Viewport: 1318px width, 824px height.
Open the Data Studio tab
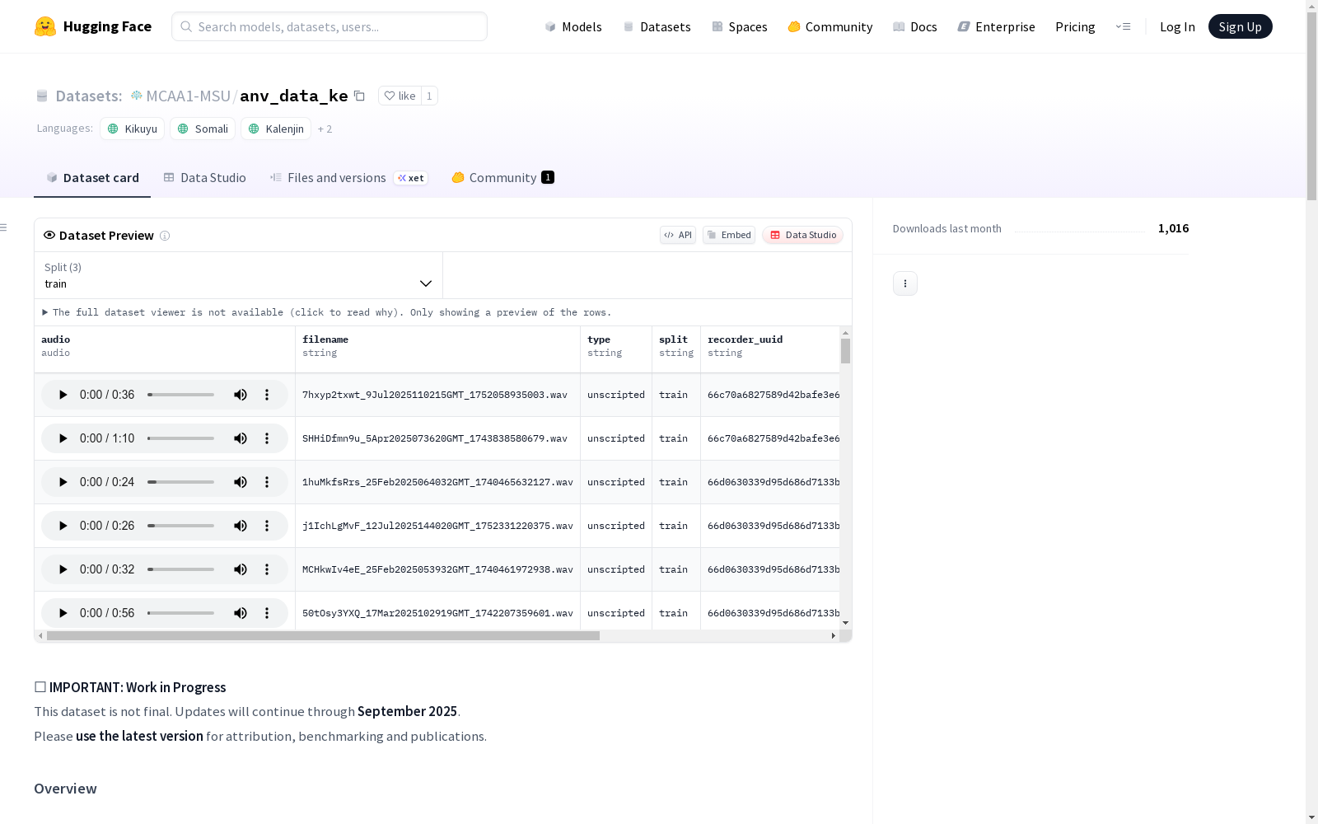[205, 178]
